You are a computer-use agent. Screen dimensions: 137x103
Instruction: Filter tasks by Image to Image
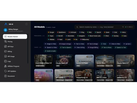click(65, 44)
